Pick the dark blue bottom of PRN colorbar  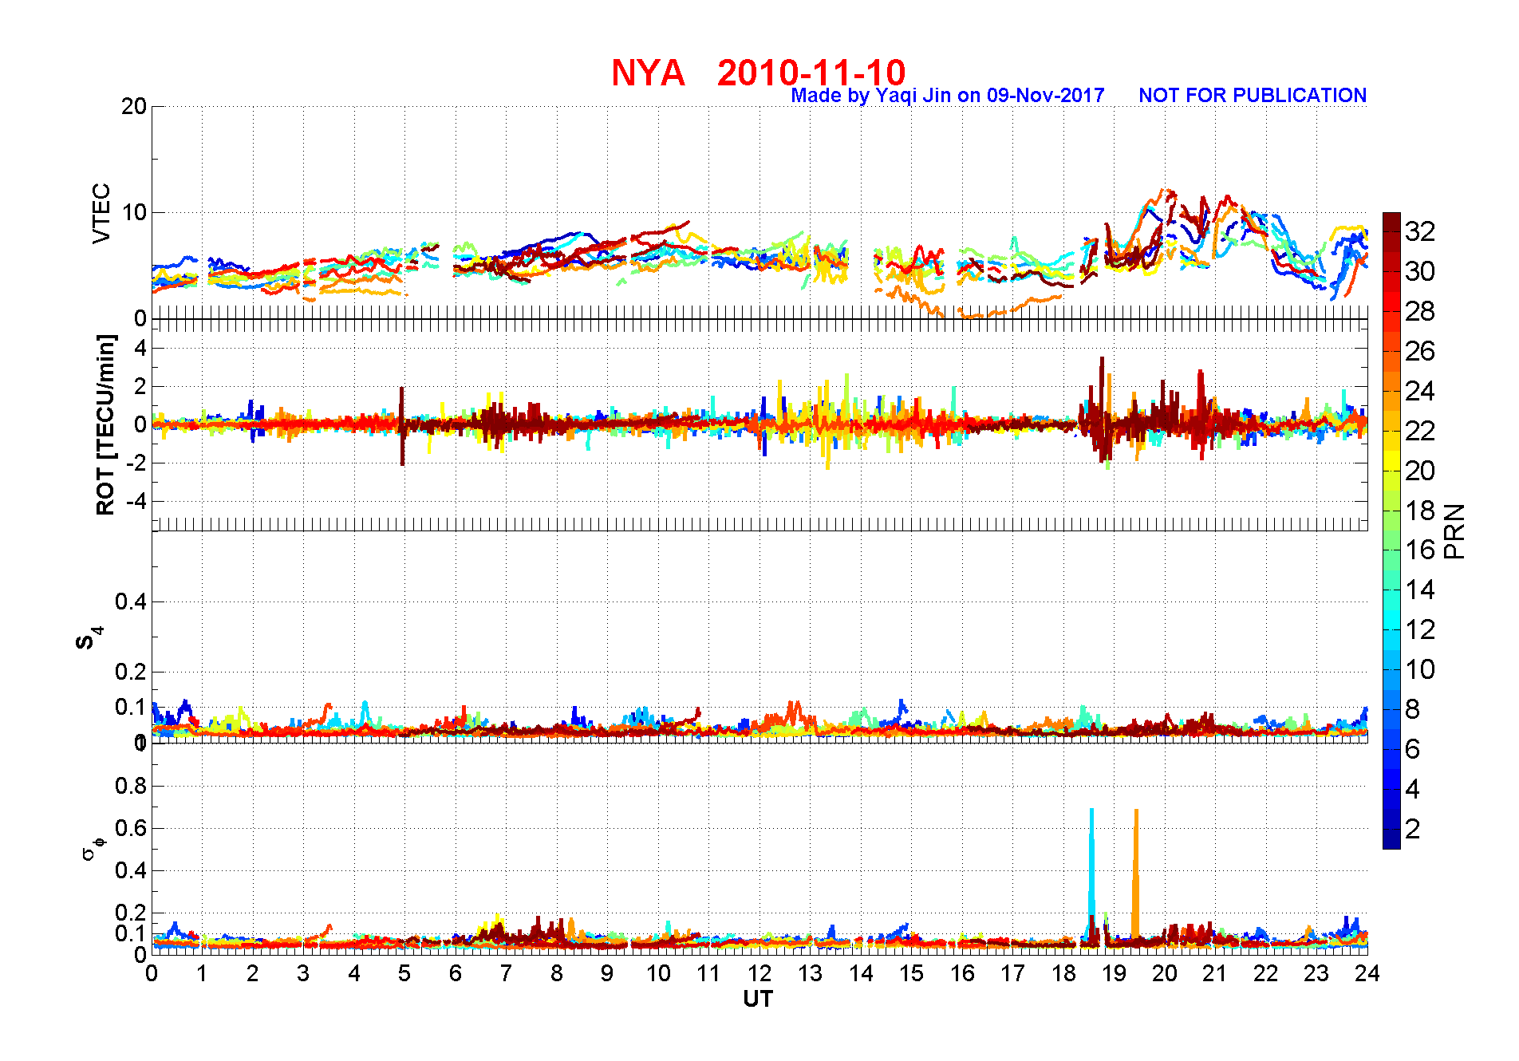(x=1391, y=839)
